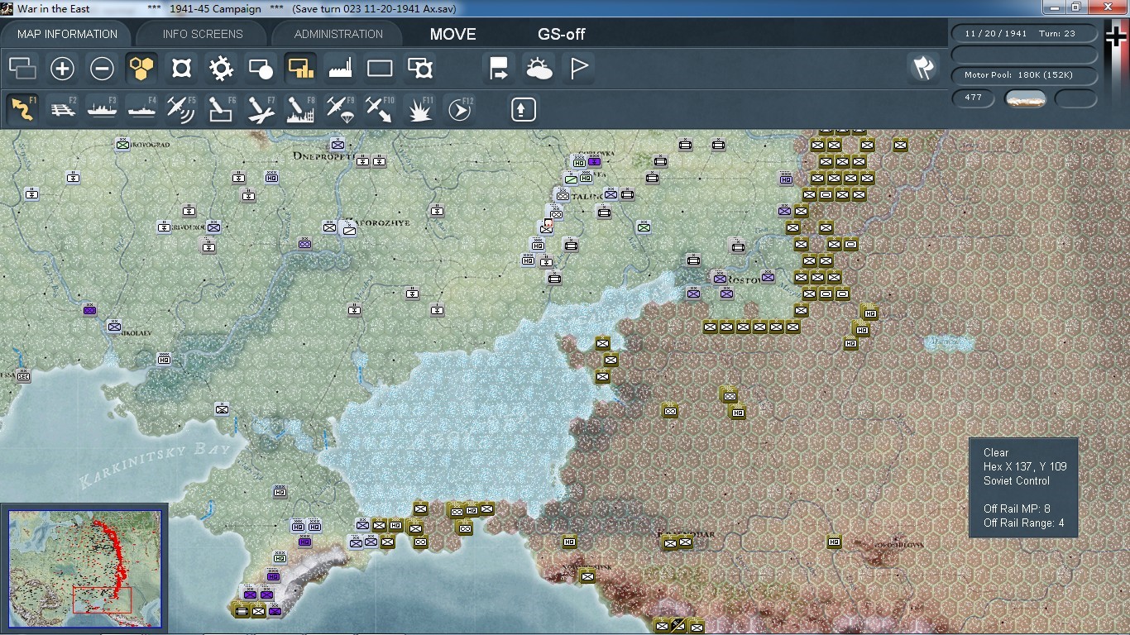Click the red viewport rectangle on minimap
1130x635 pixels.
[102, 599]
